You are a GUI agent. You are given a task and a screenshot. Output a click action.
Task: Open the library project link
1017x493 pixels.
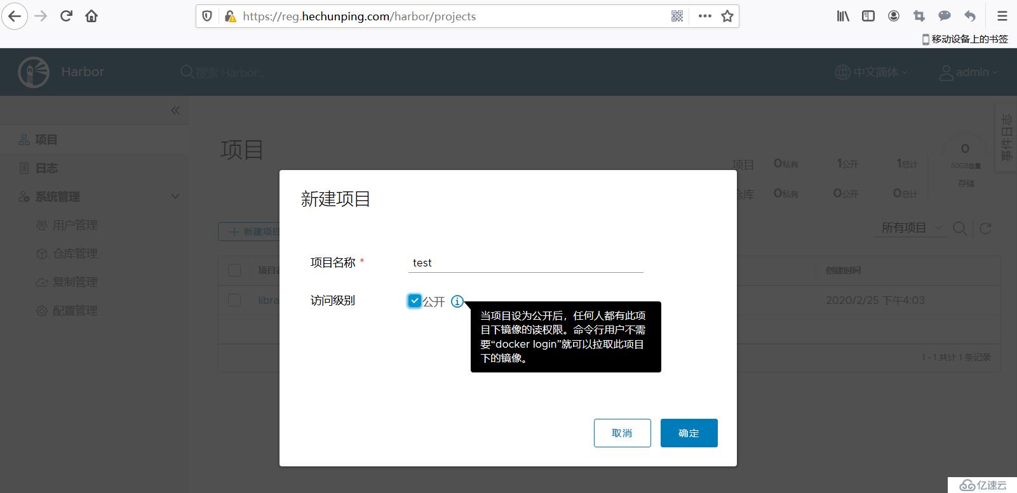coord(268,300)
